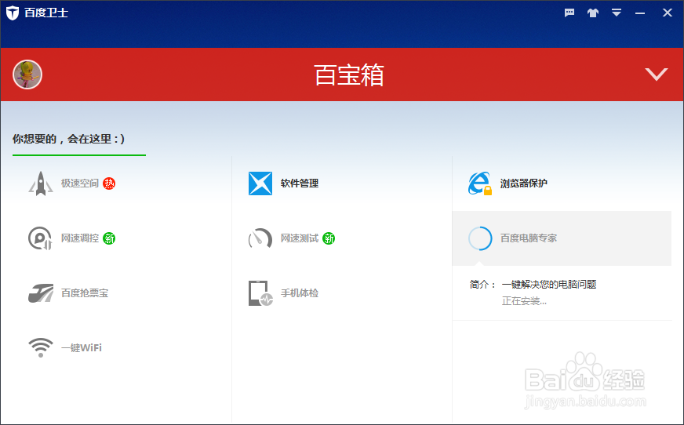Minimize the 百度卫士 window
684x425 pixels.
(x=640, y=13)
